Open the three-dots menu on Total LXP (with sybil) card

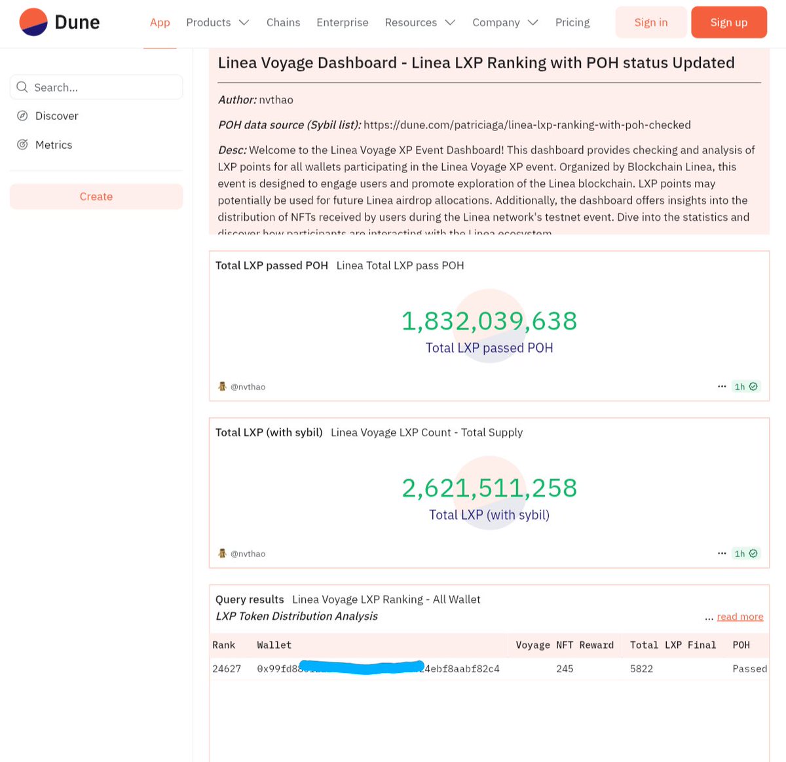[x=722, y=554]
